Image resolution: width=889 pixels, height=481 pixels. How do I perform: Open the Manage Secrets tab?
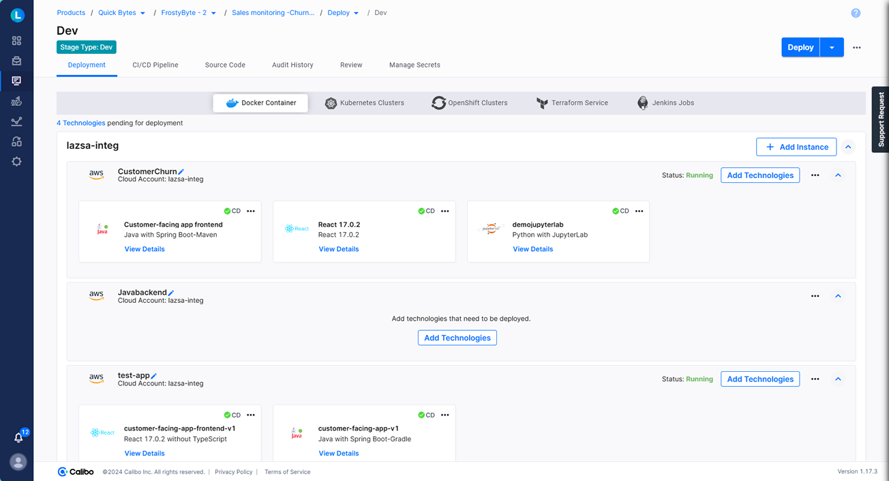click(415, 65)
